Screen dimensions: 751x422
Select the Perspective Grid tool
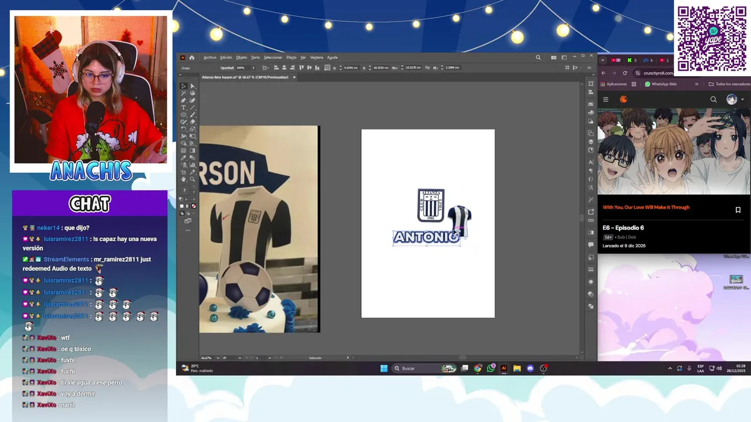click(192, 143)
